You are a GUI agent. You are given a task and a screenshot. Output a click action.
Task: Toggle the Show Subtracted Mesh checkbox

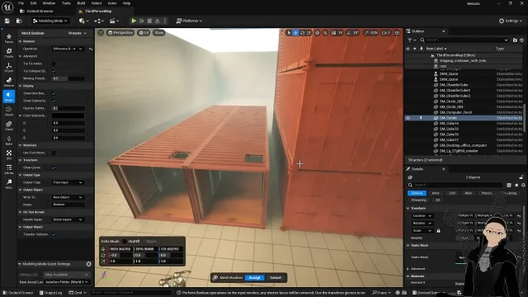click(54, 101)
